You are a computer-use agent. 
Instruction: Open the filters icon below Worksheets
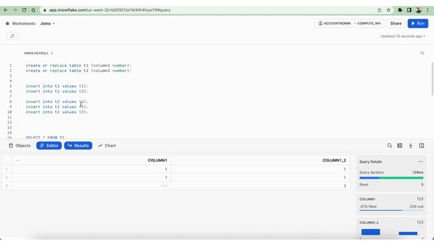[x=12, y=36]
